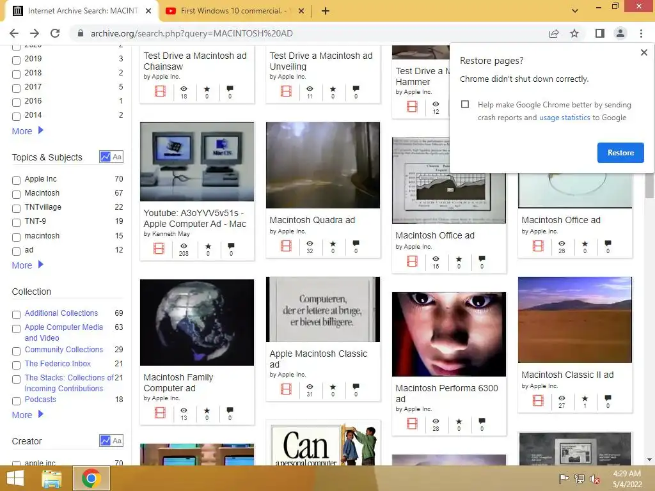Tick the Podcasts collection filter
Image resolution: width=655 pixels, height=491 pixels.
coord(16,401)
